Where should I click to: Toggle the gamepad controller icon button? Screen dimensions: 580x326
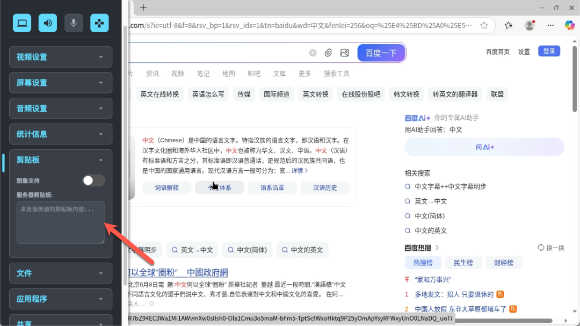coord(99,23)
